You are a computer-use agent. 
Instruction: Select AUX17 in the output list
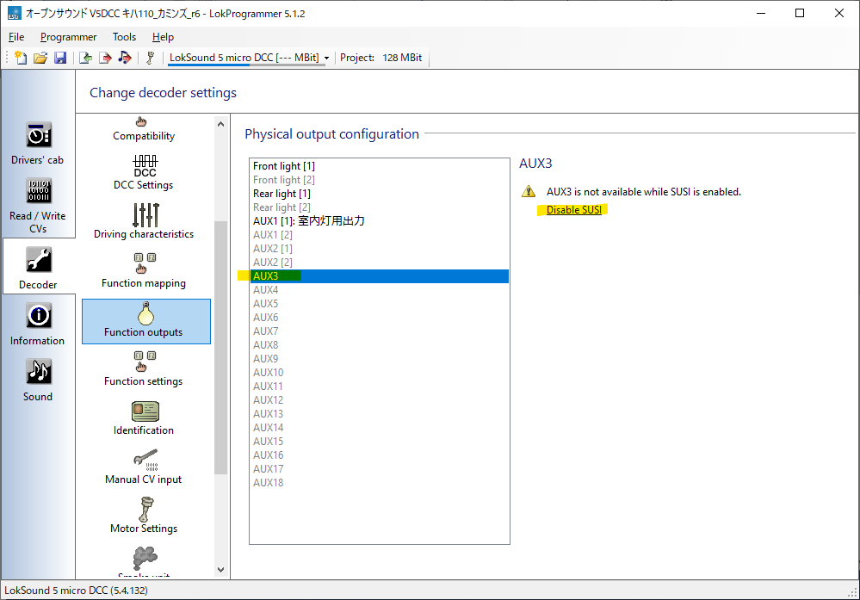[379, 469]
